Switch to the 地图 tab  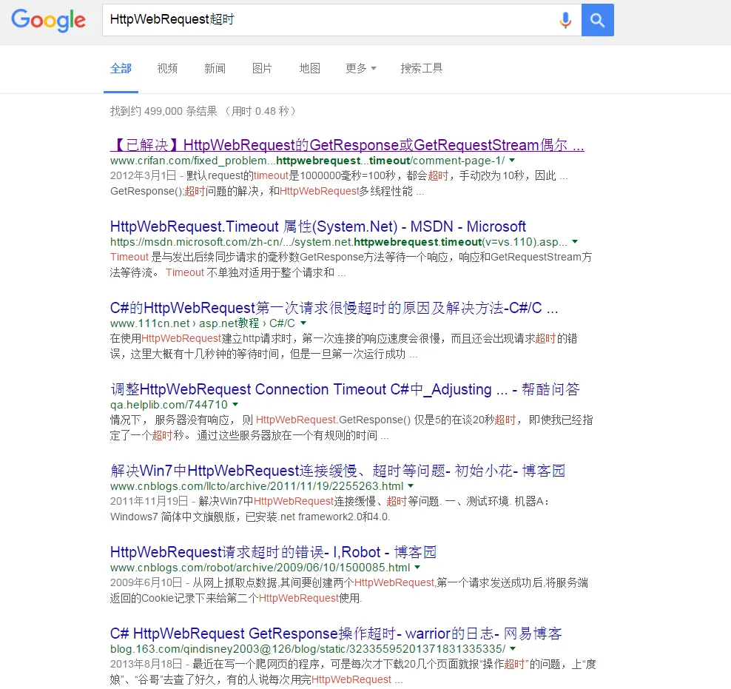pos(309,69)
